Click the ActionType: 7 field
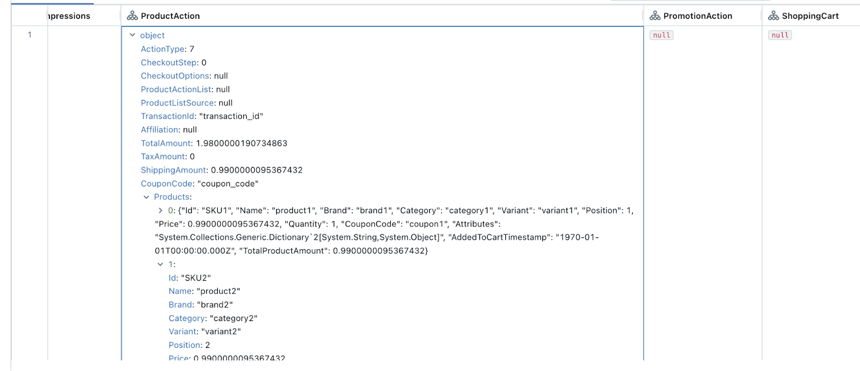860x371 pixels. coord(168,49)
